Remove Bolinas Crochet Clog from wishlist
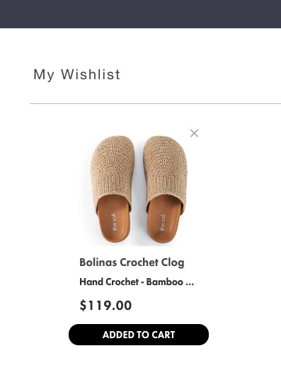281x387 pixels. tap(194, 133)
